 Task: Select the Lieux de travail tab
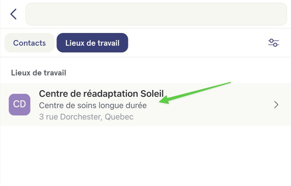92,43
